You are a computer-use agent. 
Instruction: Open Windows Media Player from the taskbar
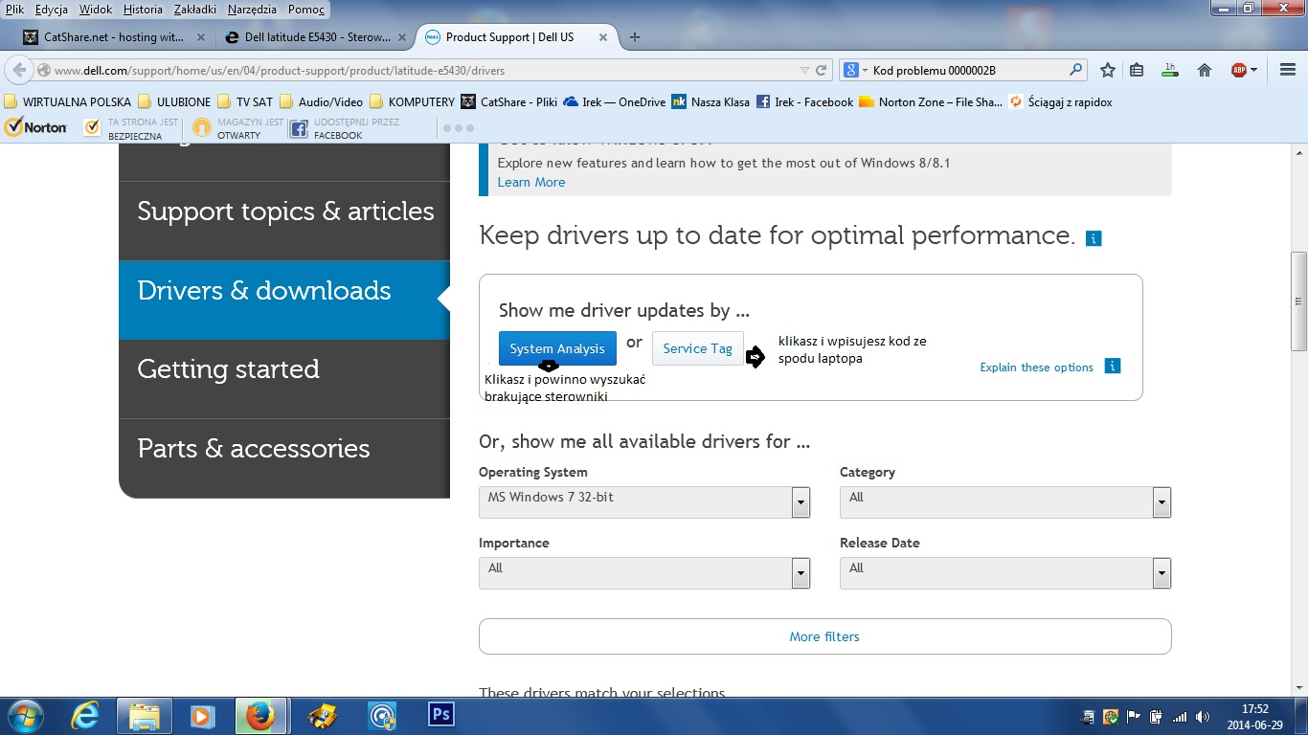(x=201, y=716)
